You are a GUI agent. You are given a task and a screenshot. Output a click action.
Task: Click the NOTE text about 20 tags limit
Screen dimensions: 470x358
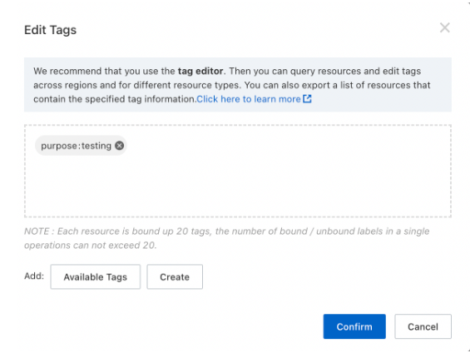[227, 238]
